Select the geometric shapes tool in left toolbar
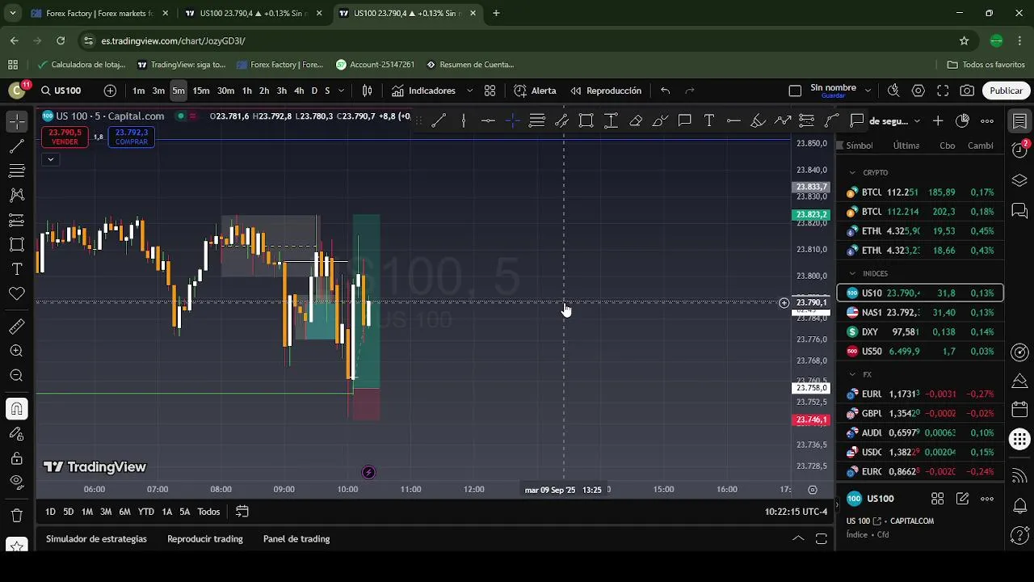The image size is (1034, 582). pos(17,244)
